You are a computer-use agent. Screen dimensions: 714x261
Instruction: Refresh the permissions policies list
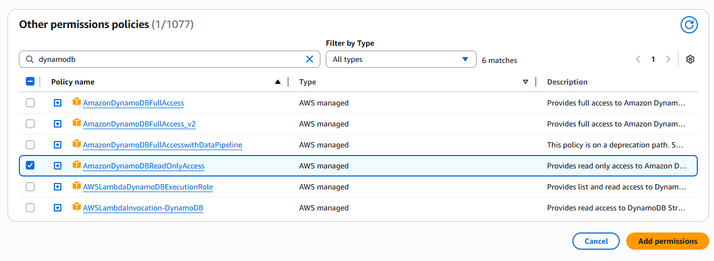pos(689,25)
